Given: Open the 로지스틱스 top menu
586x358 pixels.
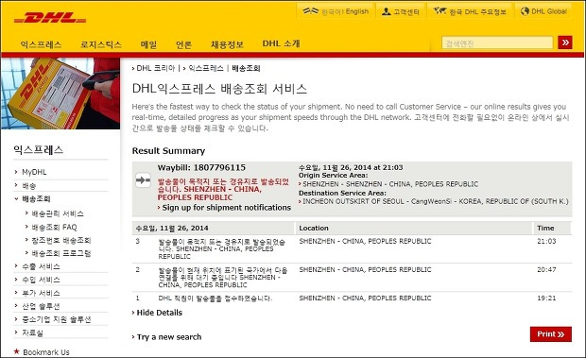Looking at the screenshot, I should click(x=101, y=44).
